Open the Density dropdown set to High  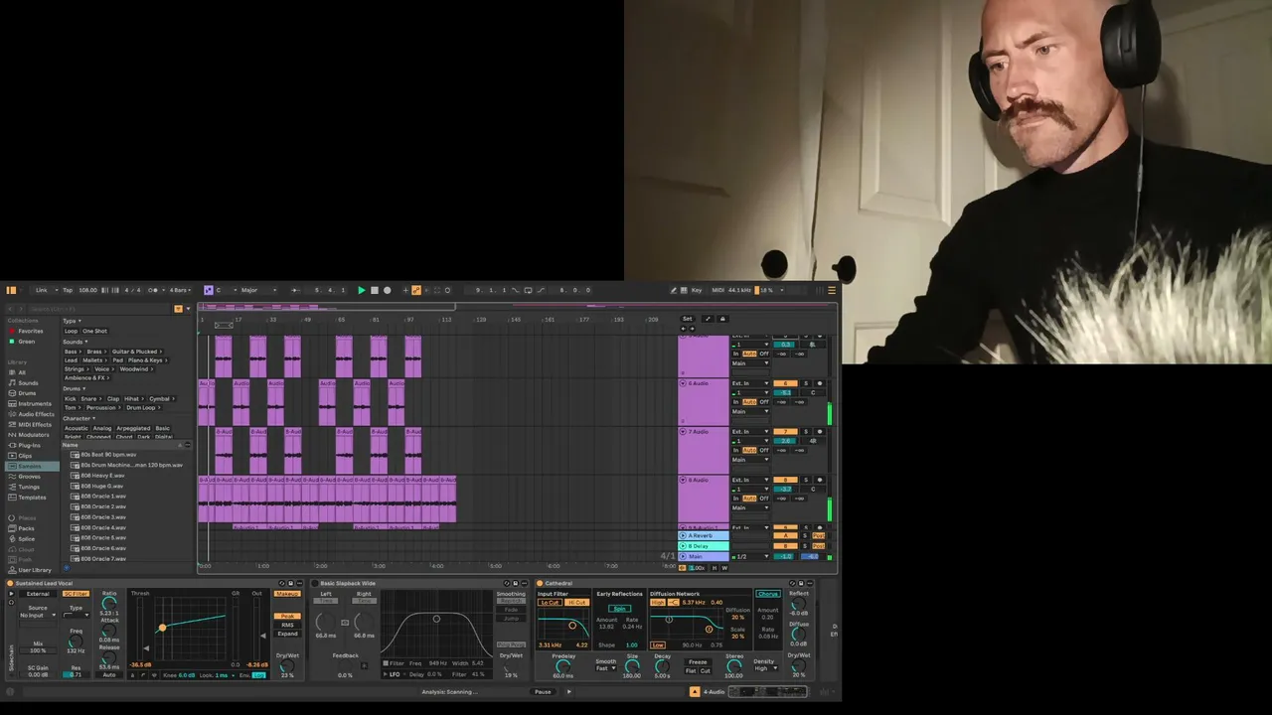tap(764, 668)
